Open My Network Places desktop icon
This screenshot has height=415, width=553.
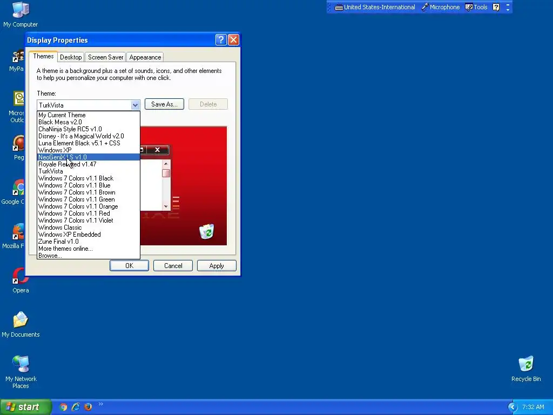[21, 372]
